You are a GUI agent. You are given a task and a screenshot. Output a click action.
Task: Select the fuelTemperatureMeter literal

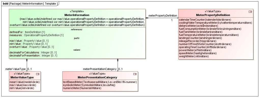point(209,35)
